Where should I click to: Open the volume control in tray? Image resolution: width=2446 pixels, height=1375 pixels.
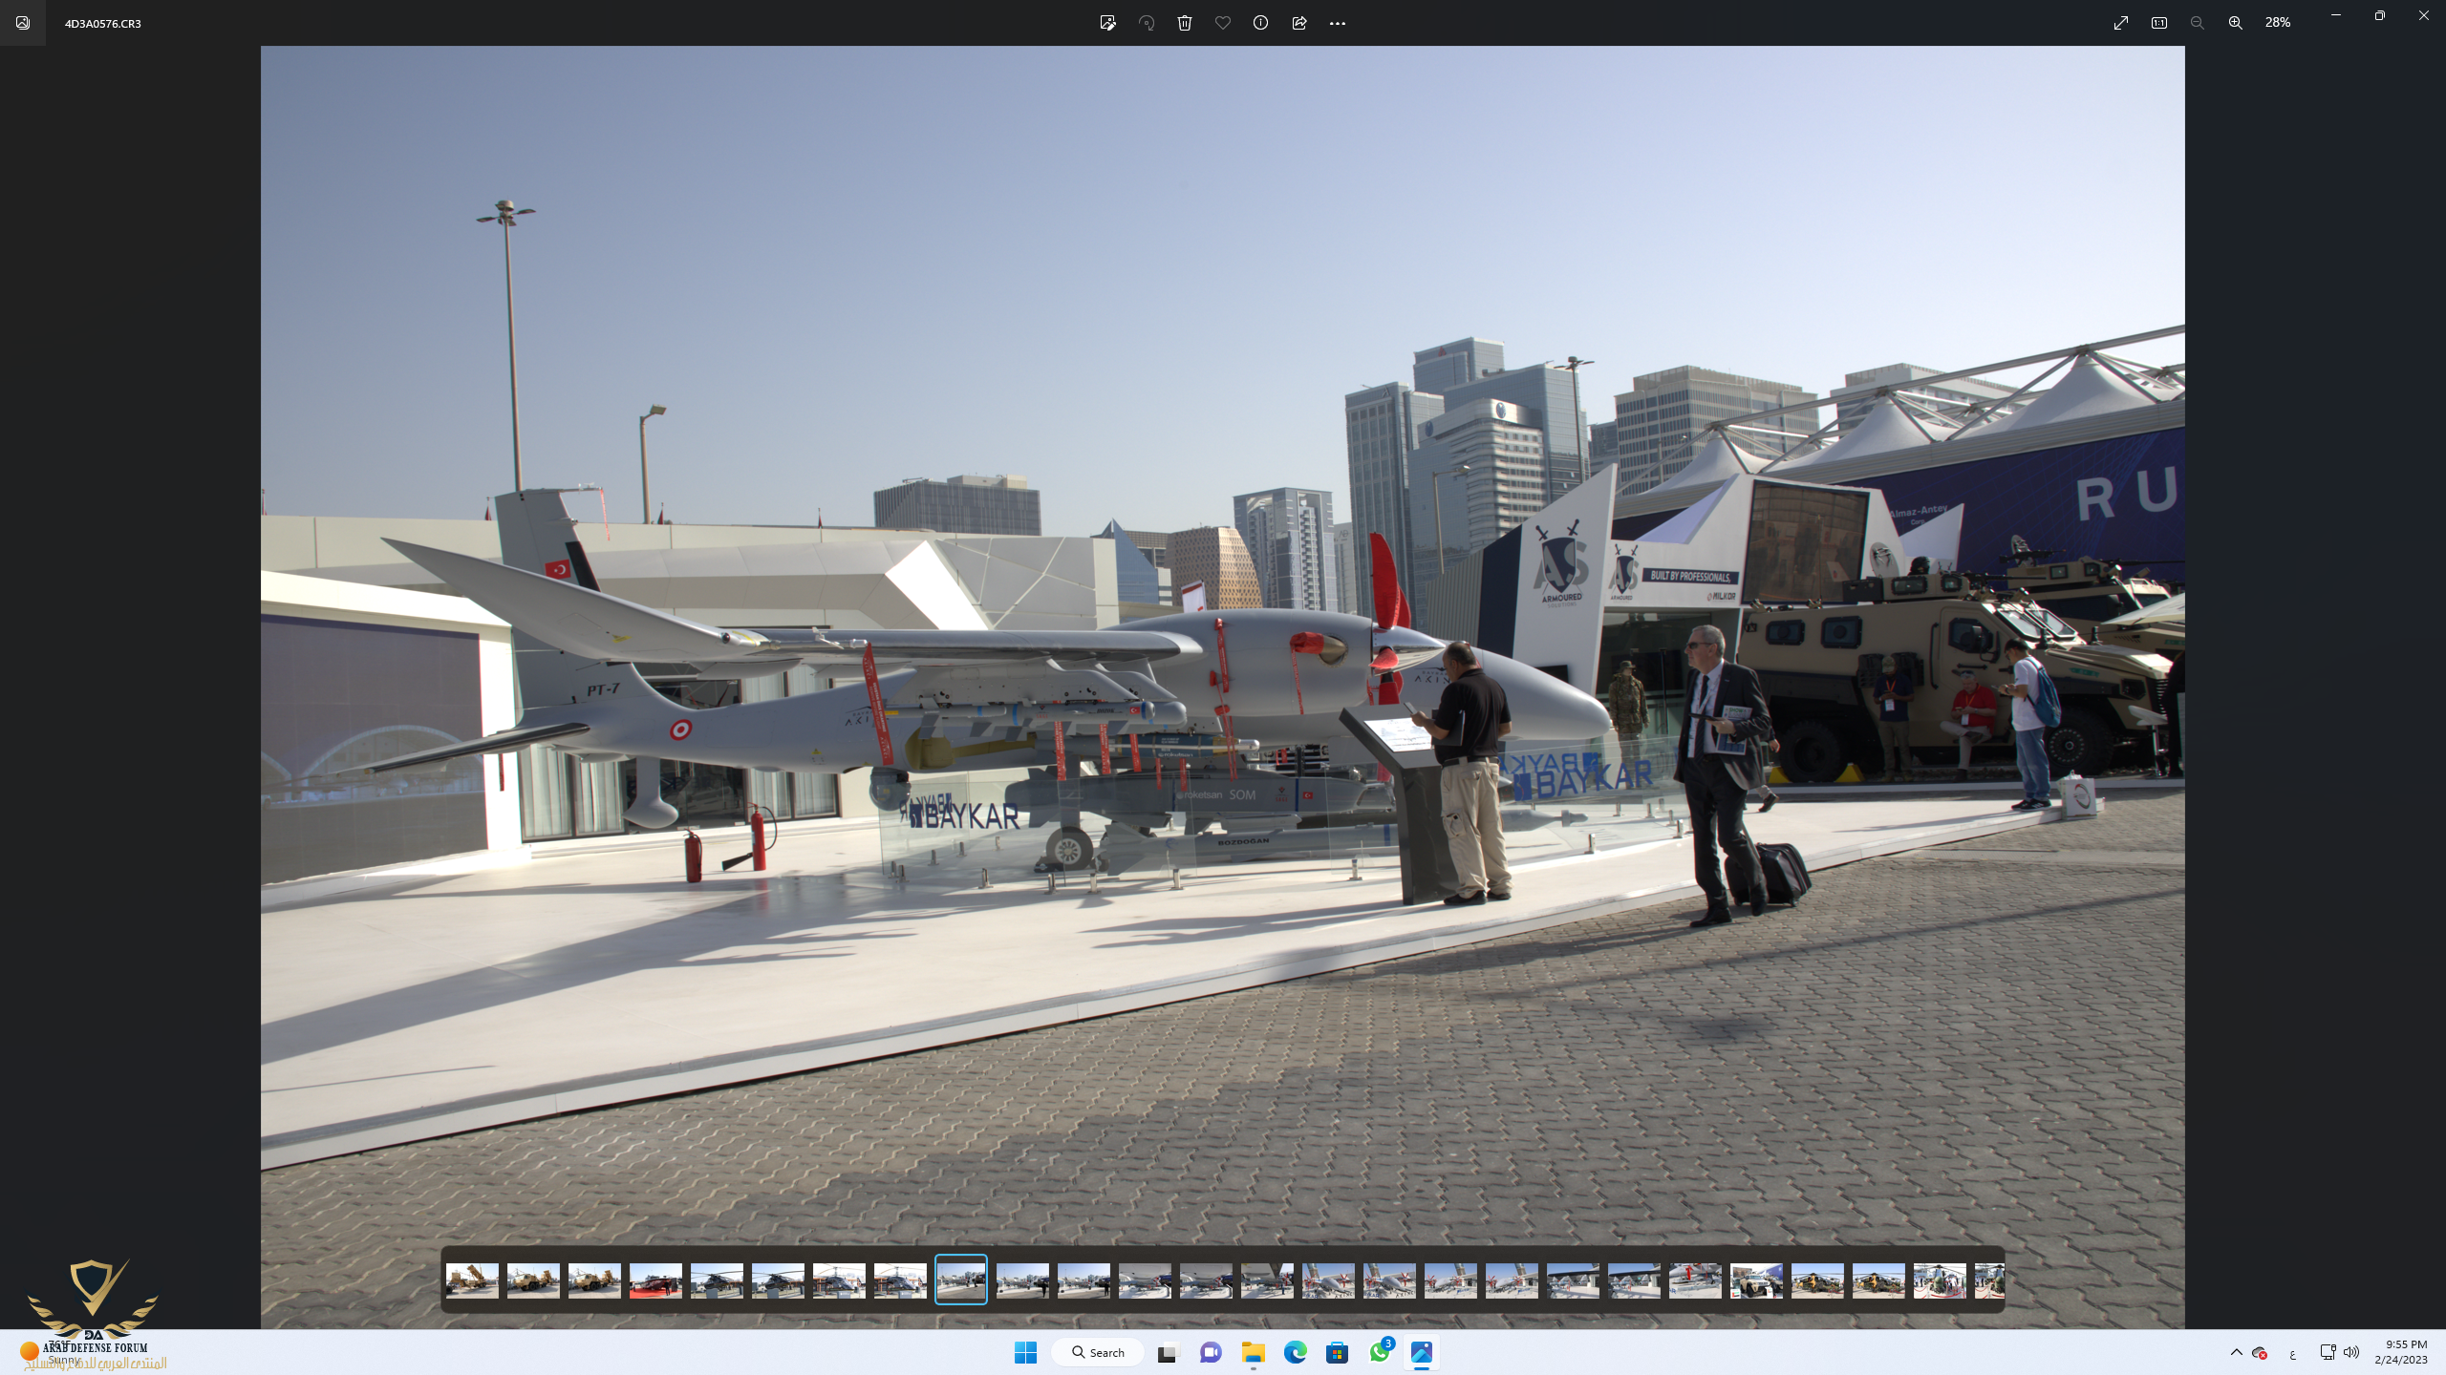point(2351,1352)
